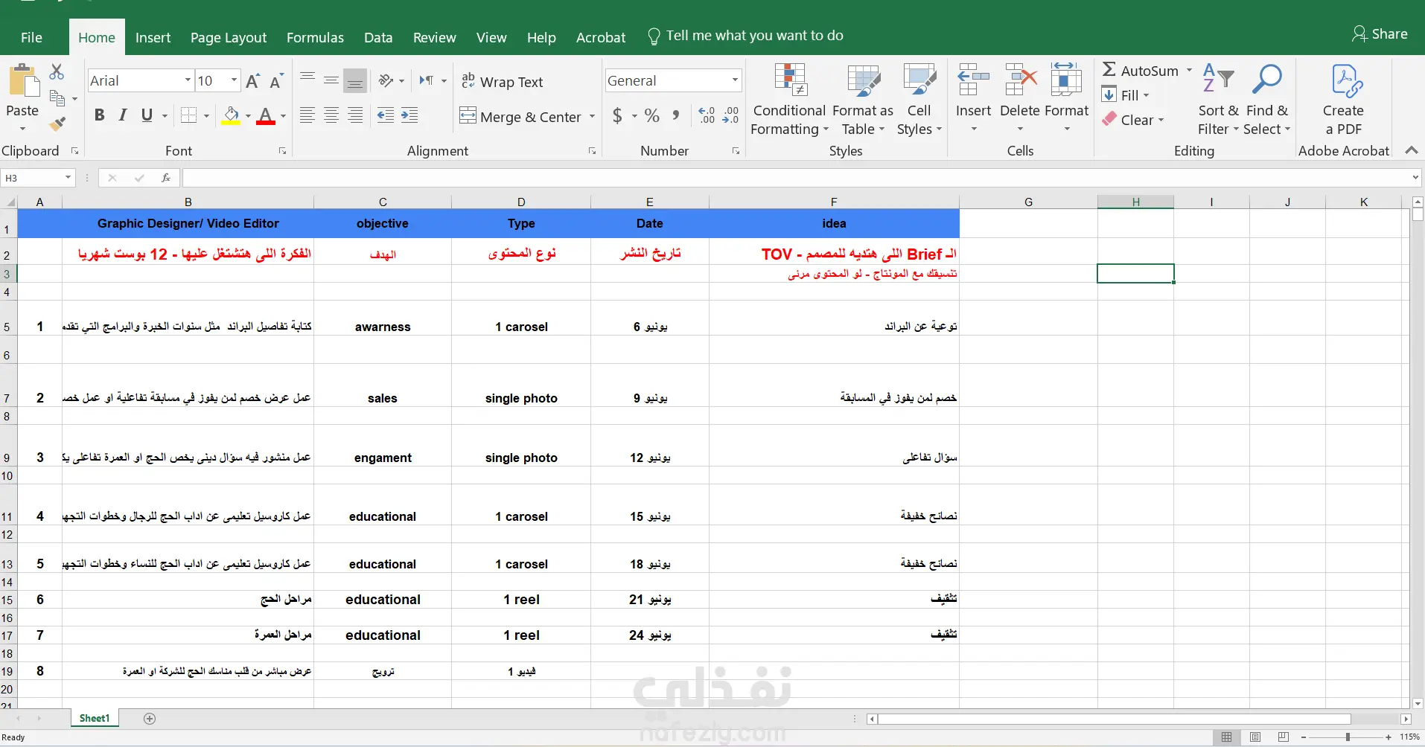This screenshot has width=1425, height=747.
Task: Toggle Normal view in status bar
Action: [1227, 737]
